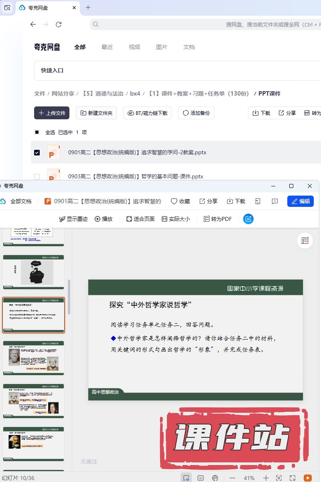The width and height of the screenshot is (321, 482).
Task: Check the 哲学的基本问题-课件.pptx checkbox
Action: [x=37, y=176]
